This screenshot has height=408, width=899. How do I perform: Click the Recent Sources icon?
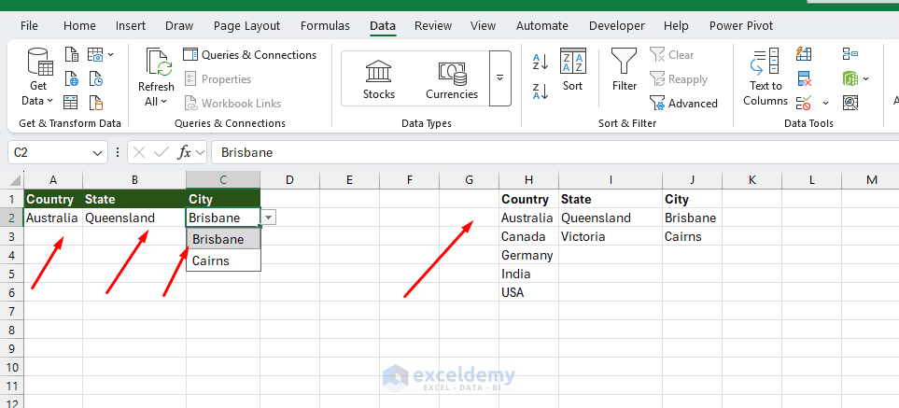pyautogui.click(x=96, y=78)
